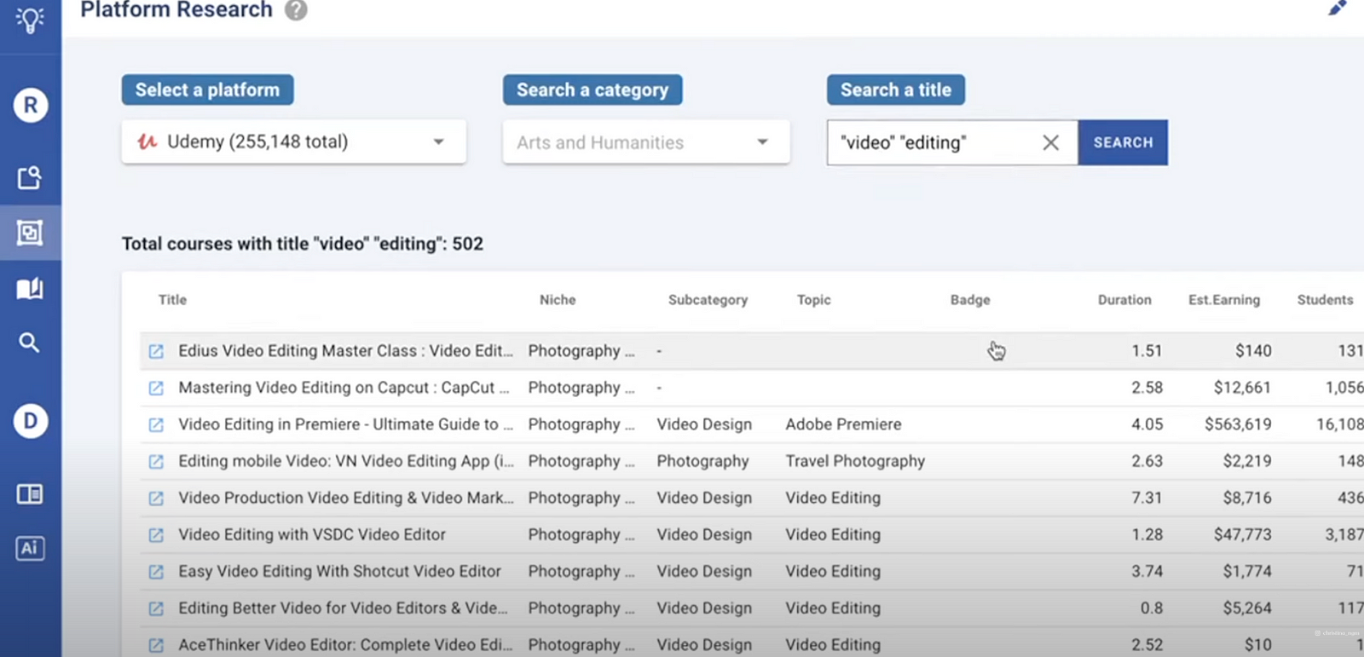This screenshot has height=657, width=1364.
Task: Click the lightbulb icon in sidebar
Action: click(30, 19)
